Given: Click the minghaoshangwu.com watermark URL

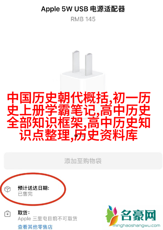Looking at the screenshot, I should coord(136,225).
